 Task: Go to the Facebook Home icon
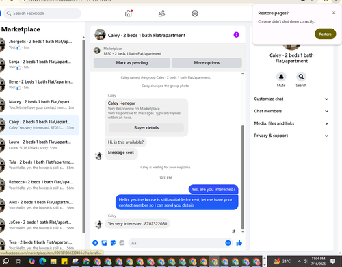tap(129, 14)
